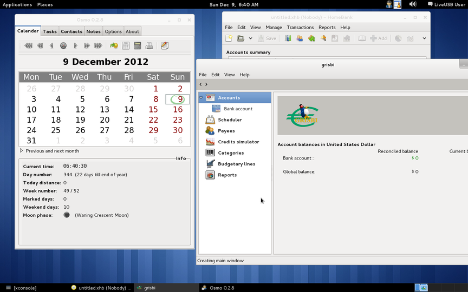Collapse the Accounts tree in grisbi
468x292 pixels.
201,98
